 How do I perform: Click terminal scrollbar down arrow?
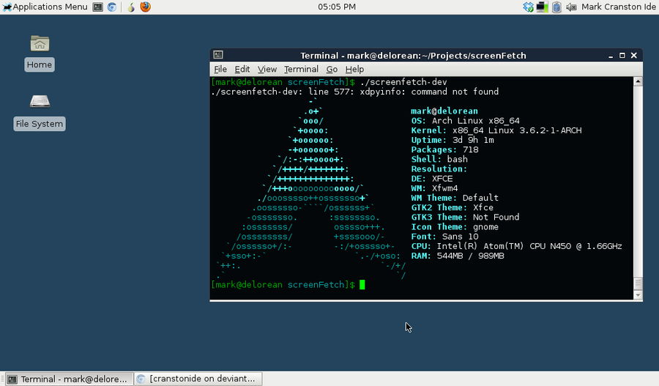638,294
